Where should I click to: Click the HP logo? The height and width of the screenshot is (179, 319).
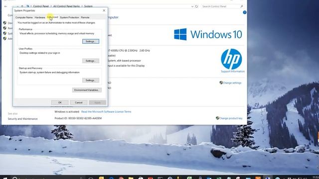(x=231, y=59)
